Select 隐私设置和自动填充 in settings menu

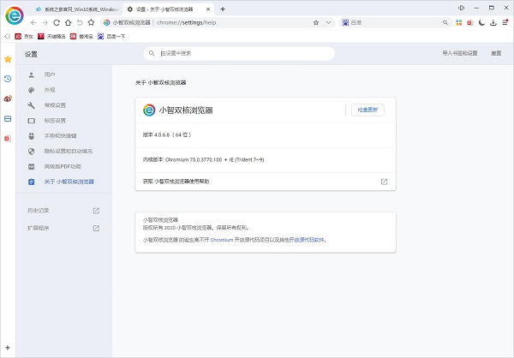coord(69,151)
